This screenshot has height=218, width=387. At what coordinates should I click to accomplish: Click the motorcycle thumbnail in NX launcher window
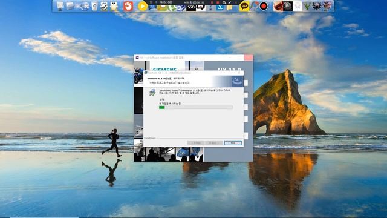point(138,76)
